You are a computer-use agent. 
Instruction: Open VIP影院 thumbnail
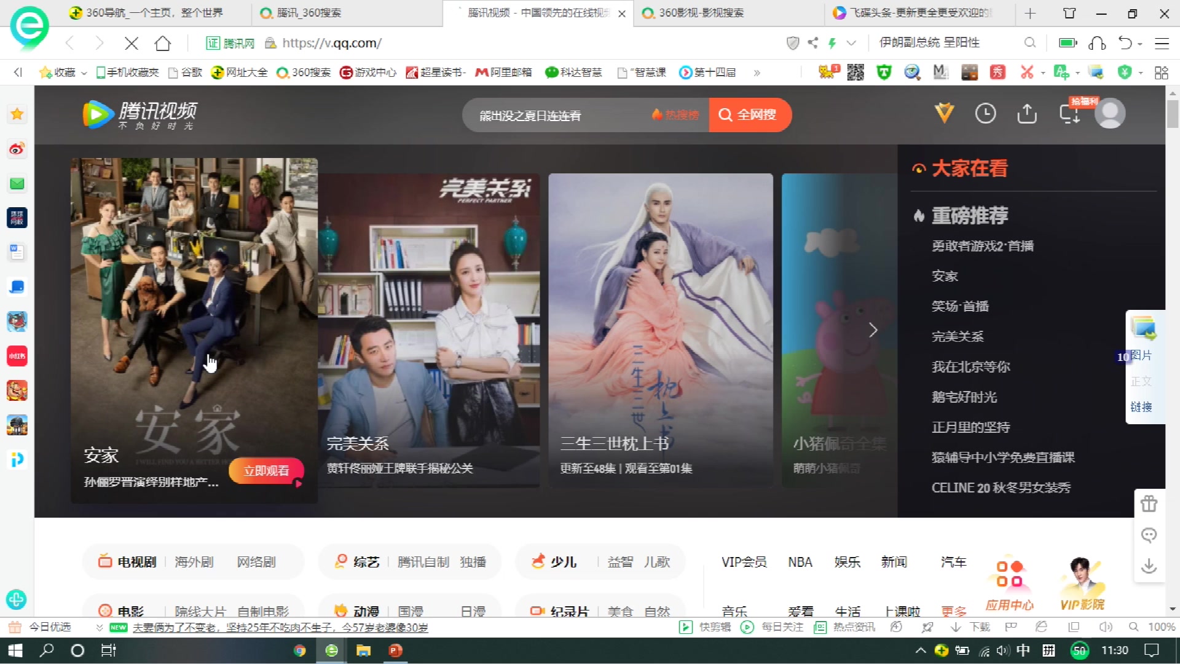(x=1082, y=583)
